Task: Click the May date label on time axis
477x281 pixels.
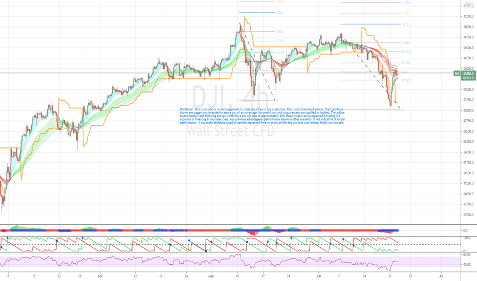Action: [x=211, y=276]
